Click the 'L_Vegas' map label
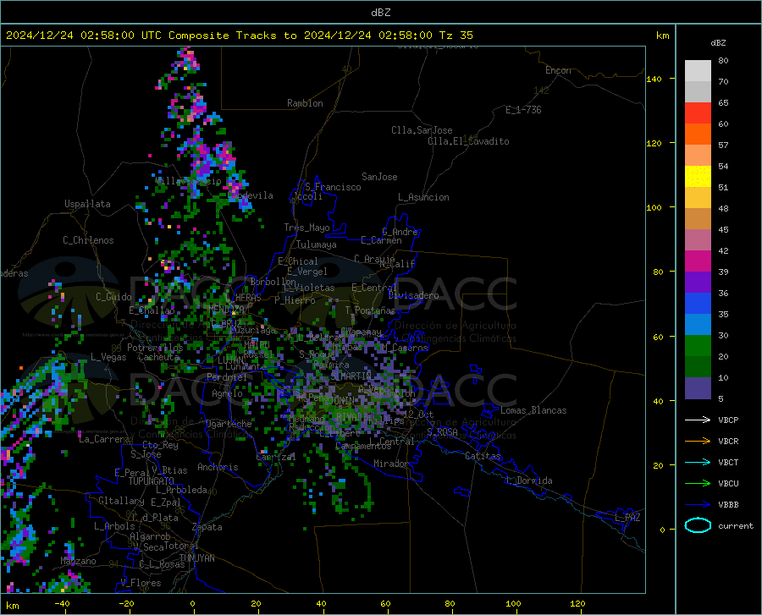This screenshot has height=615, width=762. pos(108,357)
